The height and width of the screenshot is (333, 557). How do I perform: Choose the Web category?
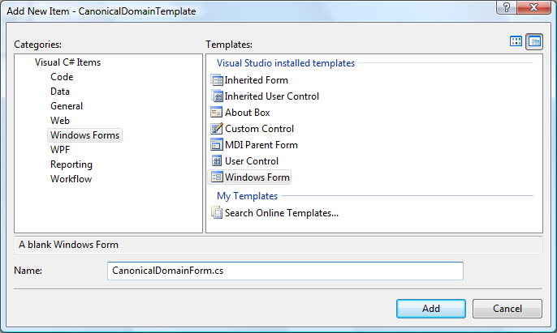[x=60, y=121]
